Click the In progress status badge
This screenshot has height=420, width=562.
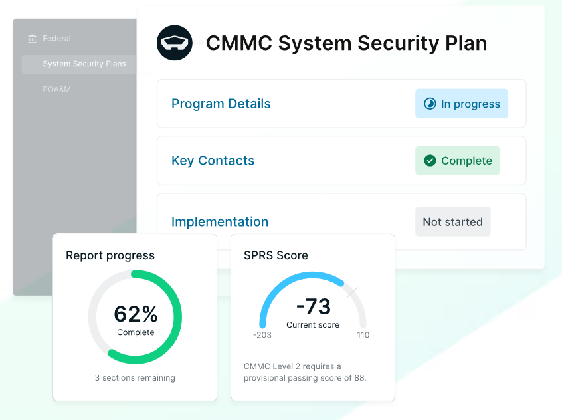[462, 104]
